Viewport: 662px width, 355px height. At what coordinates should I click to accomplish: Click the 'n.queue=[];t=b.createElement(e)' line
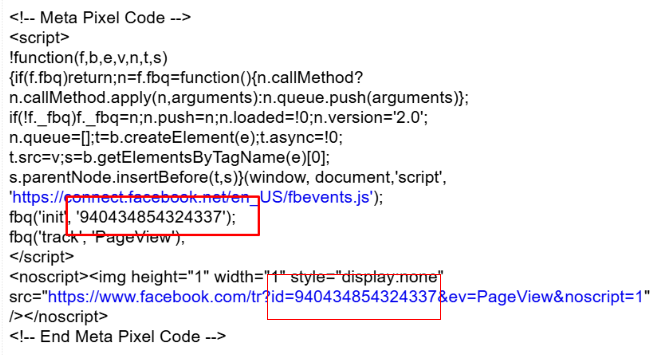tap(176, 138)
